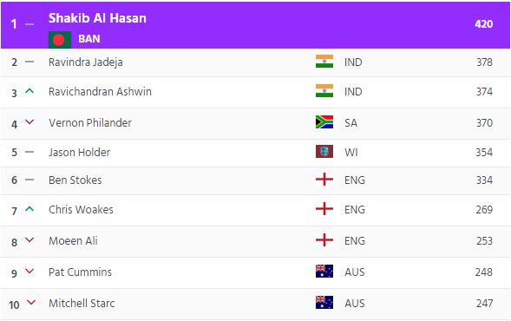Click the green up arrow beside rank 3
The width and height of the screenshot is (511, 321).
point(29,91)
